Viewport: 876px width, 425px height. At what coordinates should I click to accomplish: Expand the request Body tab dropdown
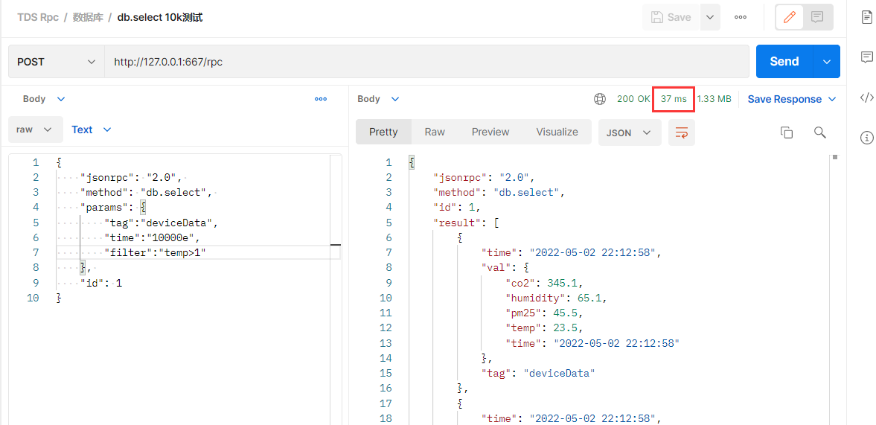point(44,99)
